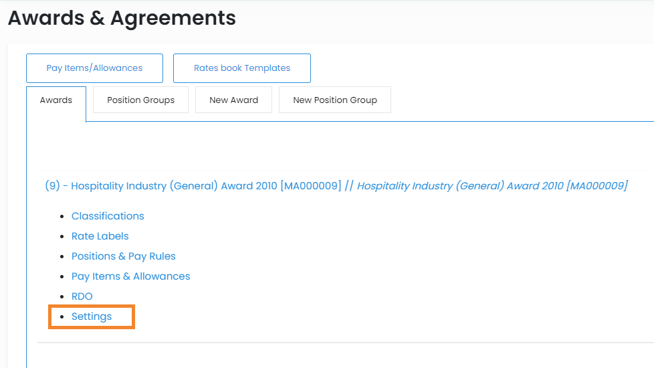Screen dimensions: 654x368
Task: Click the bullet beside Positions & Pay Rules
Action: coord(63,257)
